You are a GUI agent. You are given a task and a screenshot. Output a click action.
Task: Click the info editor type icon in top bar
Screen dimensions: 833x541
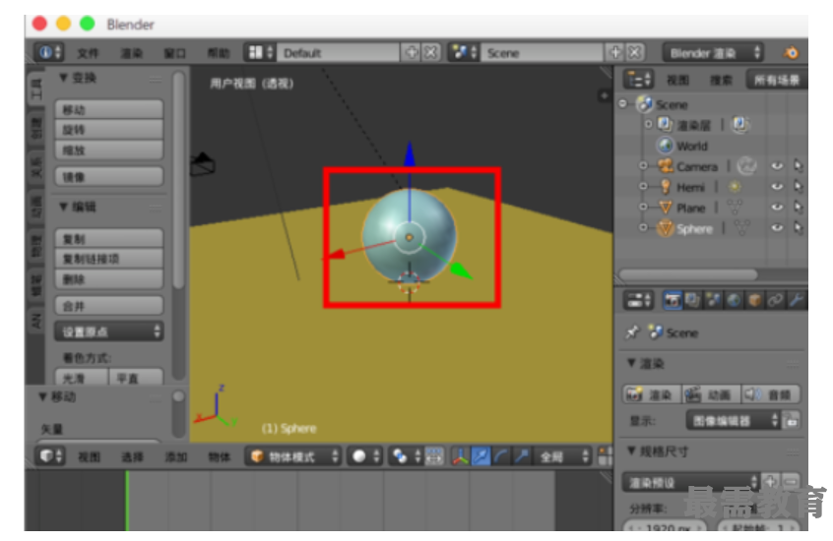[49, 52]
